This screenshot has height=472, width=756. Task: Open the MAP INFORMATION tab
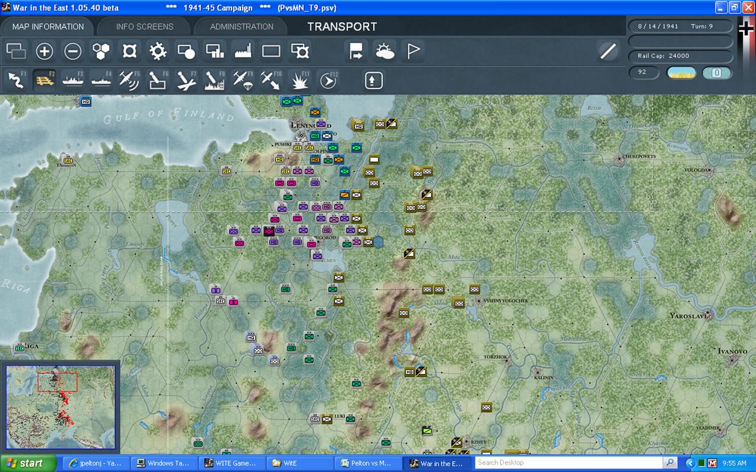tap(48, 27)
